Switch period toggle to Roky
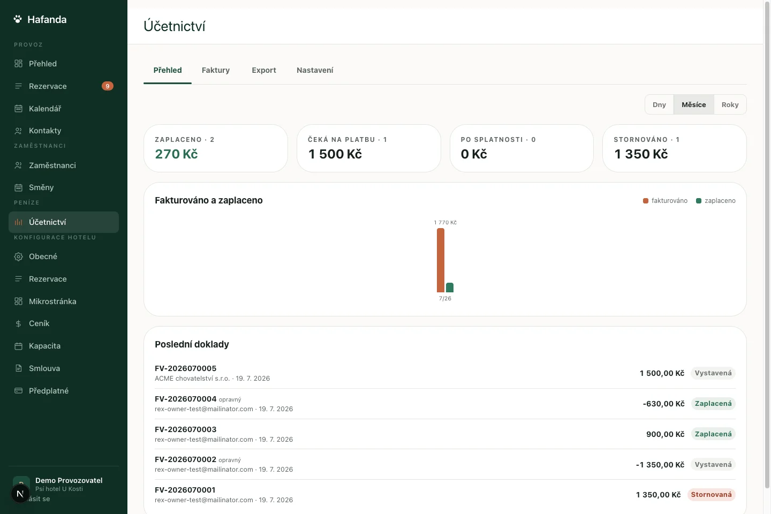771x514 pixels. click(x=730, y=104)
